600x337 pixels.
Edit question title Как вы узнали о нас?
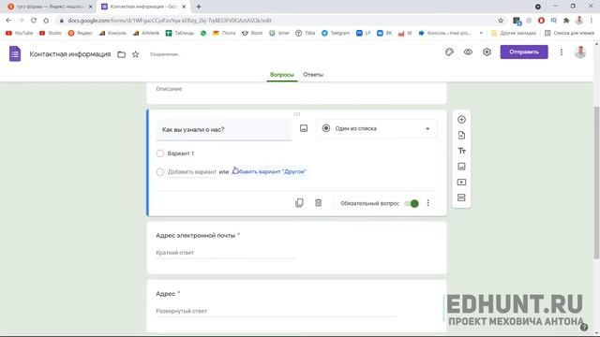[223, 129]
